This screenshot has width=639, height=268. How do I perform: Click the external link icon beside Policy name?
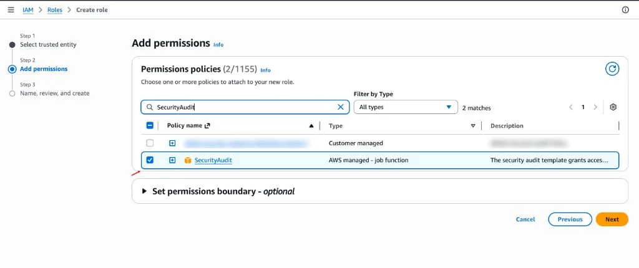point(207,126)
